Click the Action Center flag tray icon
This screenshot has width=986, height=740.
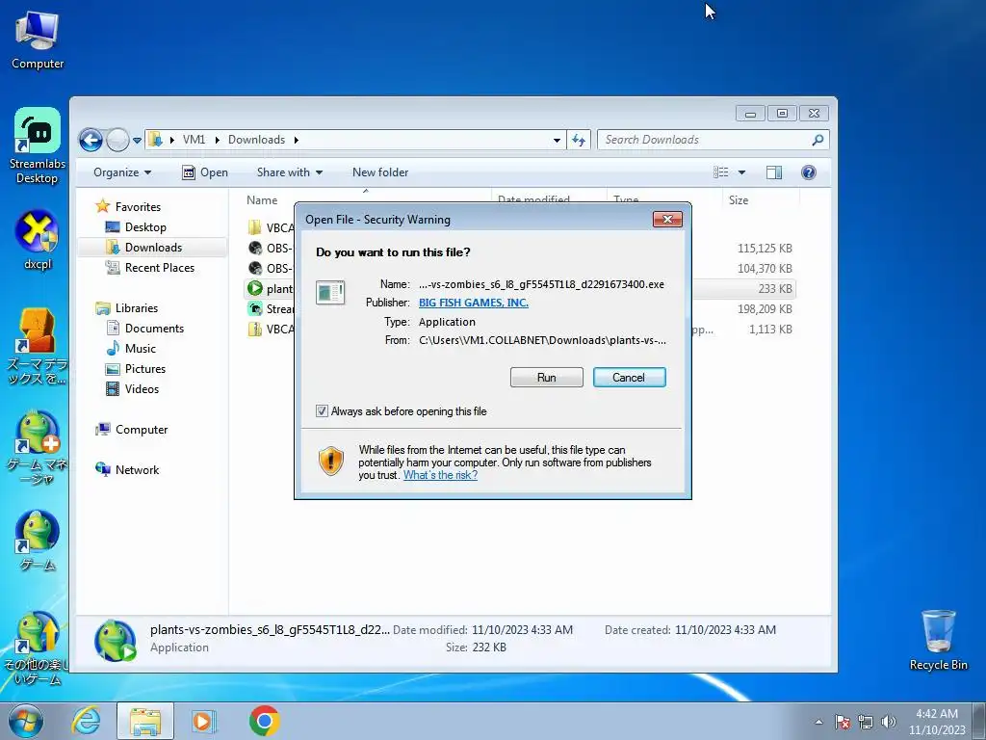pos(842,722)
